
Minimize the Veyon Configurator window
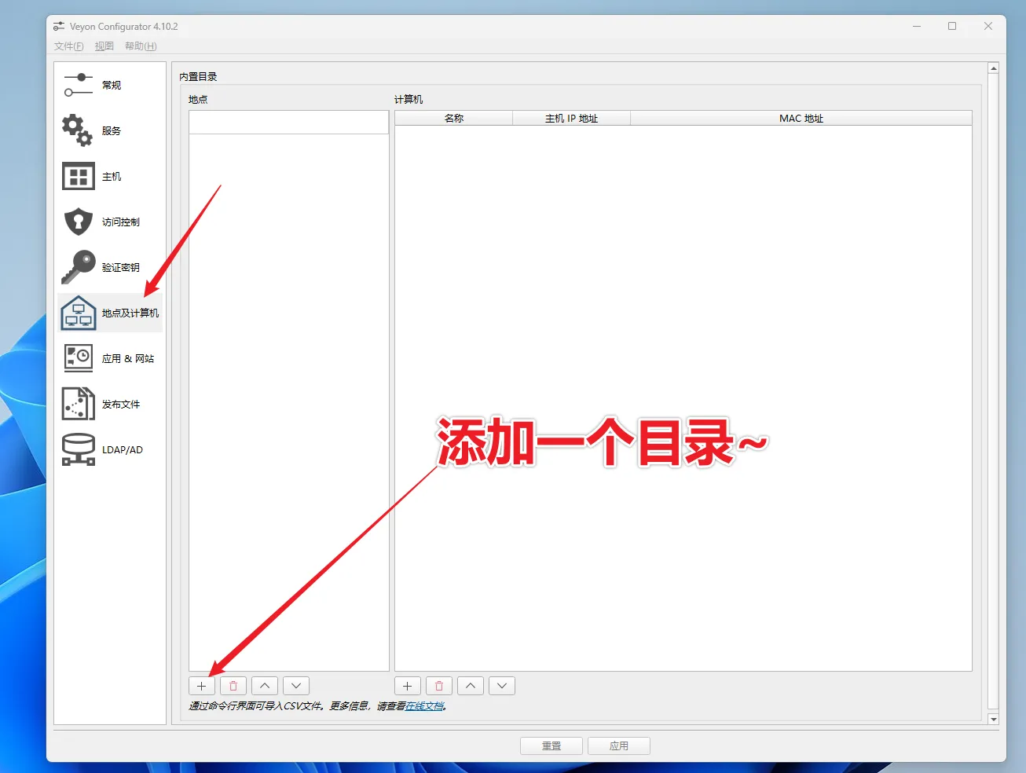(917, 26)
